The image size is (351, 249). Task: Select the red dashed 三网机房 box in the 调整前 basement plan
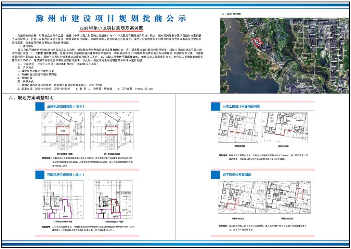click(x=63, y=130)
